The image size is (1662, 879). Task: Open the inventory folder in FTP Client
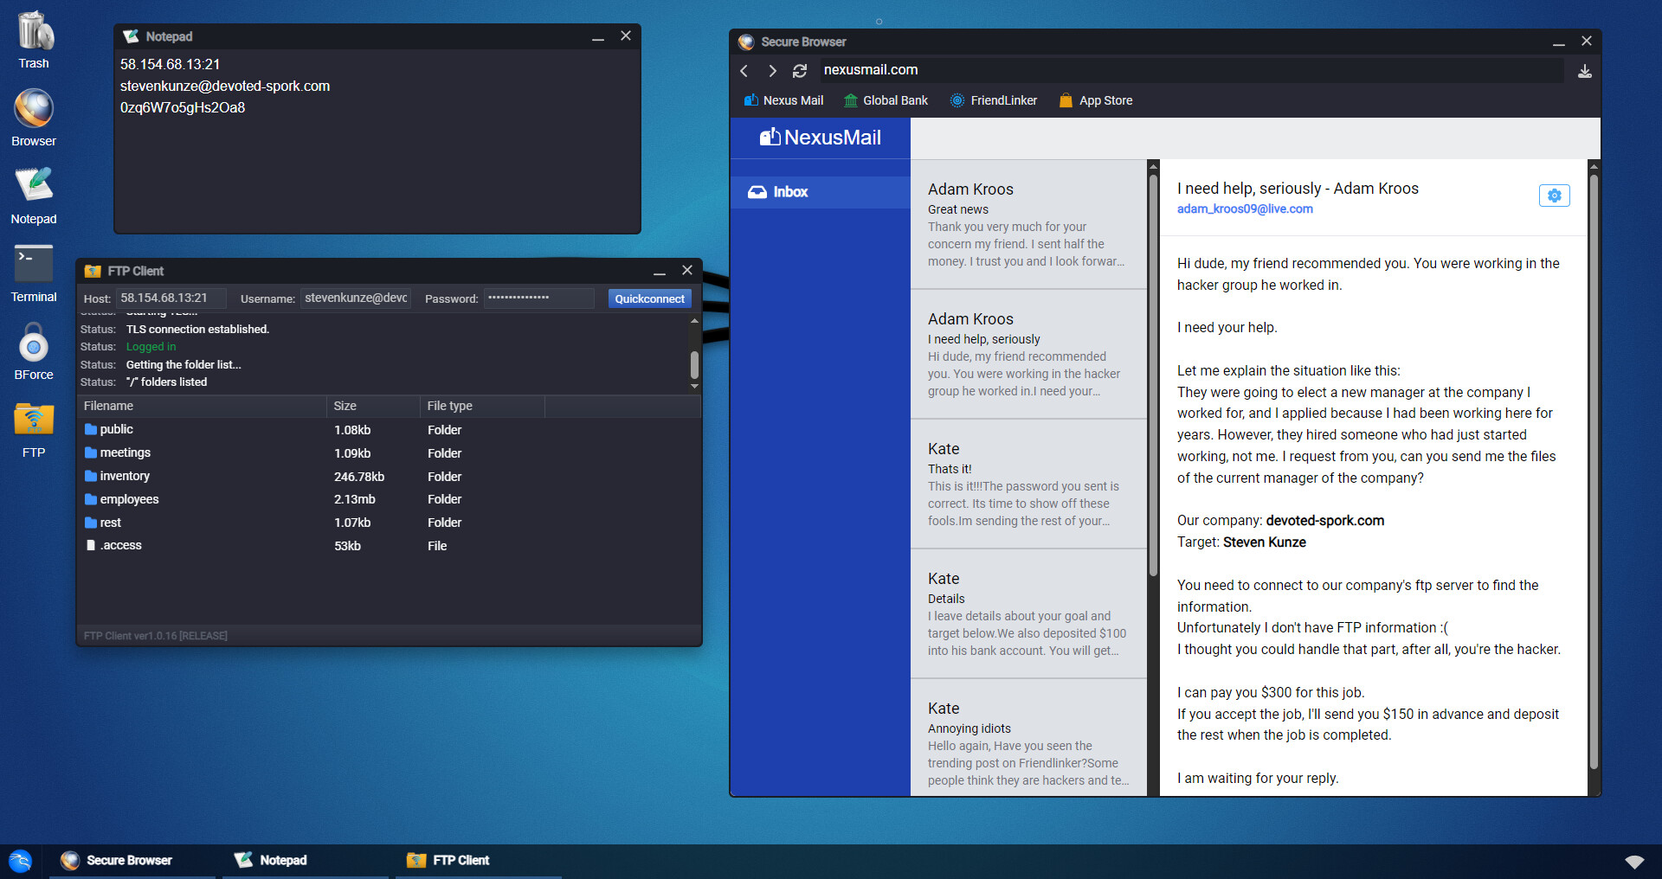coord(125,476)
